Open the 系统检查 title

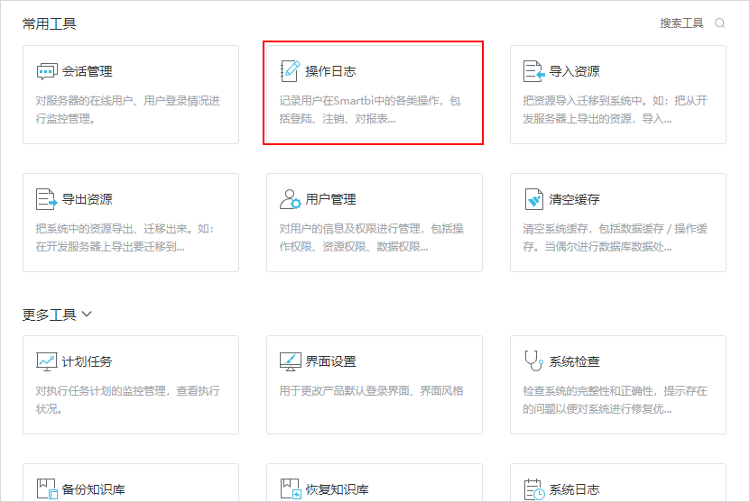(x=574, y=361)
